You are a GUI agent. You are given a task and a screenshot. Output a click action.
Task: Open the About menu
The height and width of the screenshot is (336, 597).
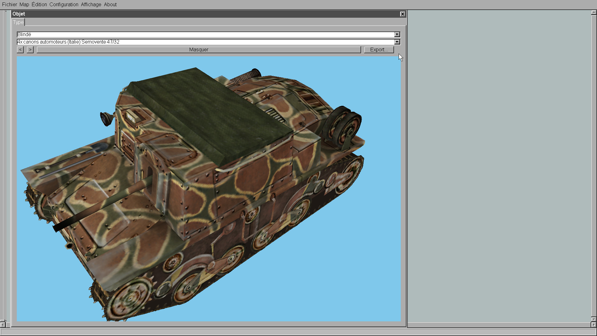pyautogui.click(x=110, y=4)
